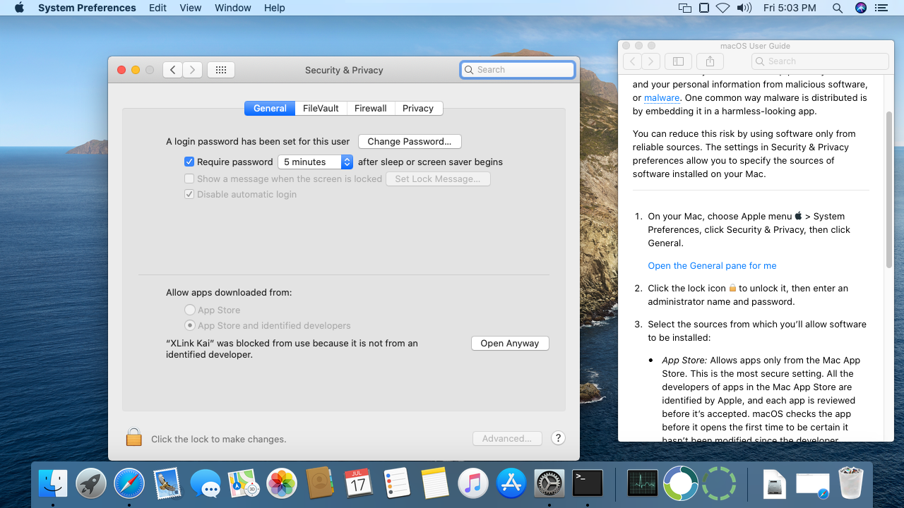The image size is (904, 508).
Task: Open Safari from the Dock
Action: pos(129,484)
